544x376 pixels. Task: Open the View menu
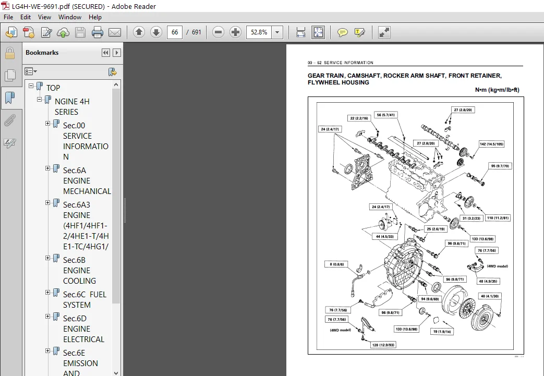click(44, 17)
